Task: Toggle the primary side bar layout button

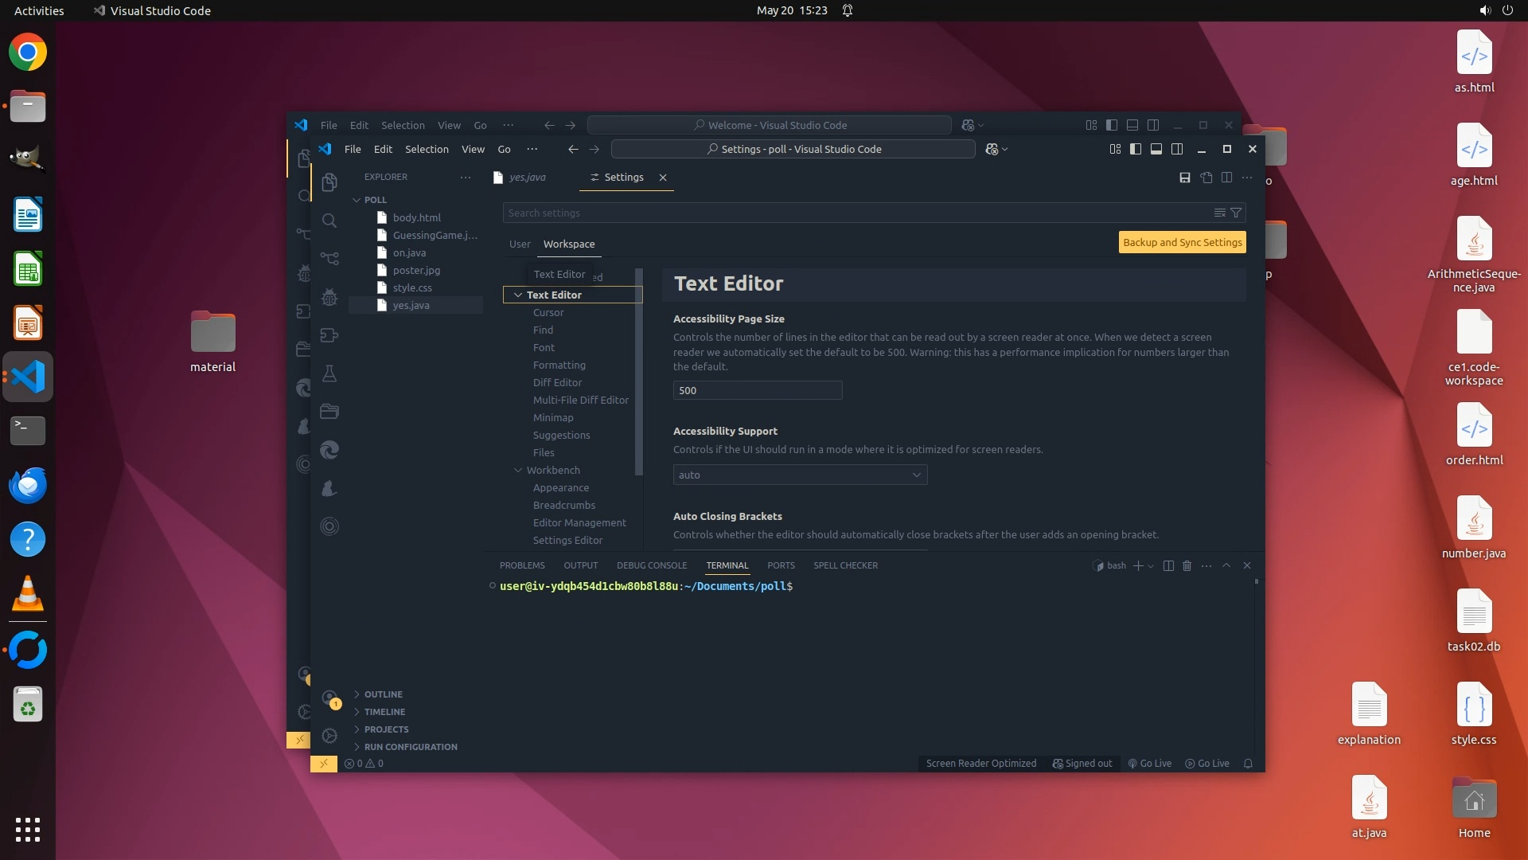Action: pyautogui.click(x=1136, y=149)
